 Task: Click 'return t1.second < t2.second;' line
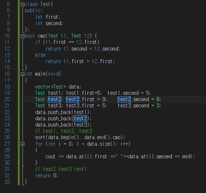click(x=83, y=49)
